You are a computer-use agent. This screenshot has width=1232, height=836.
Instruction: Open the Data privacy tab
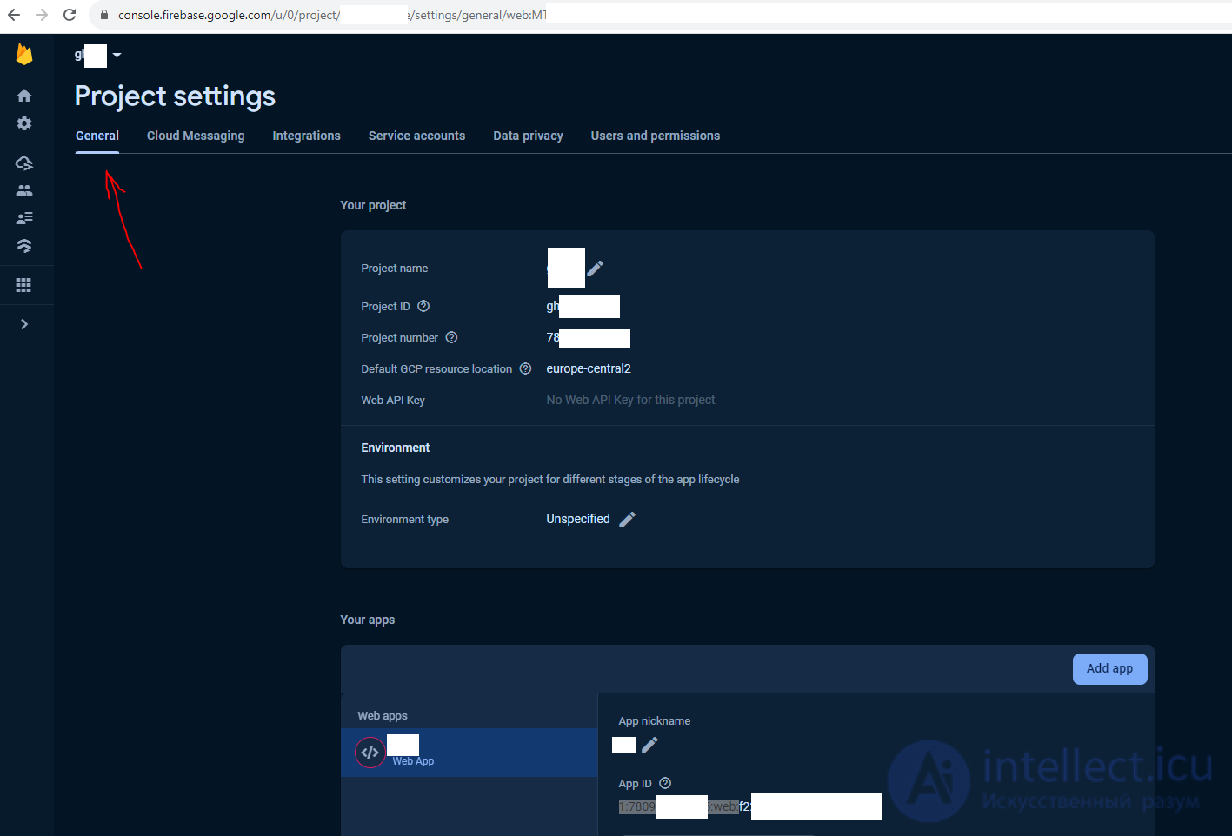coord(528,136)
